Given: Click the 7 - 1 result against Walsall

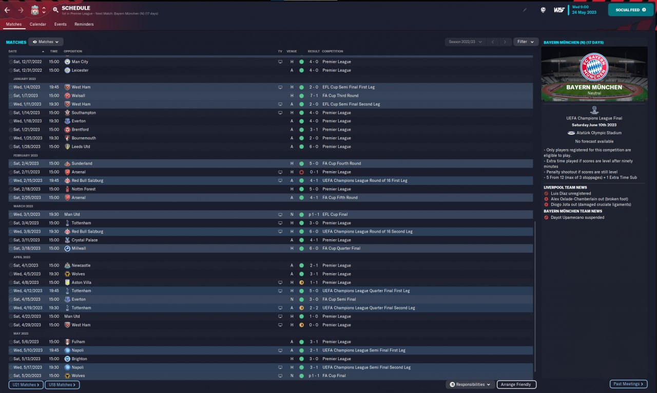Looking at the screenshot, I should 314,96.
